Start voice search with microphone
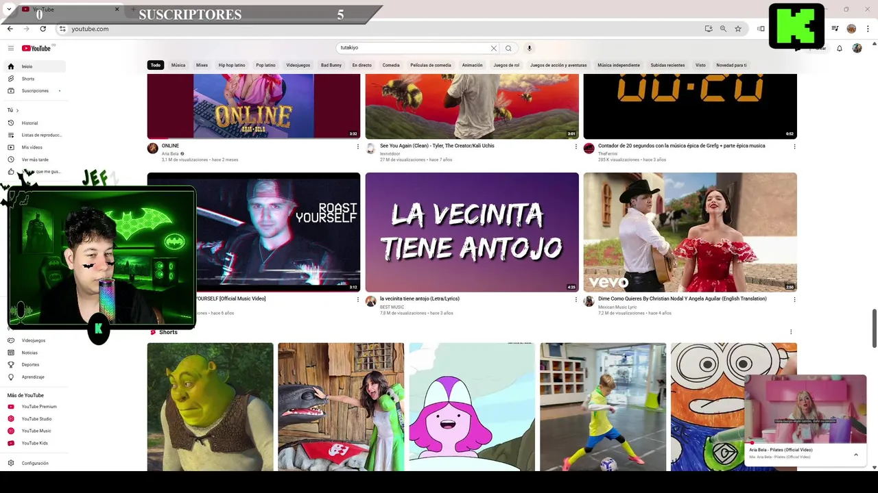The height and width of the screenshot is (493, 878). point(529,48)
